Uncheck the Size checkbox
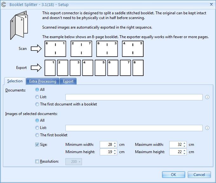This screenshot has height=183, width=216. coord(37,145)
